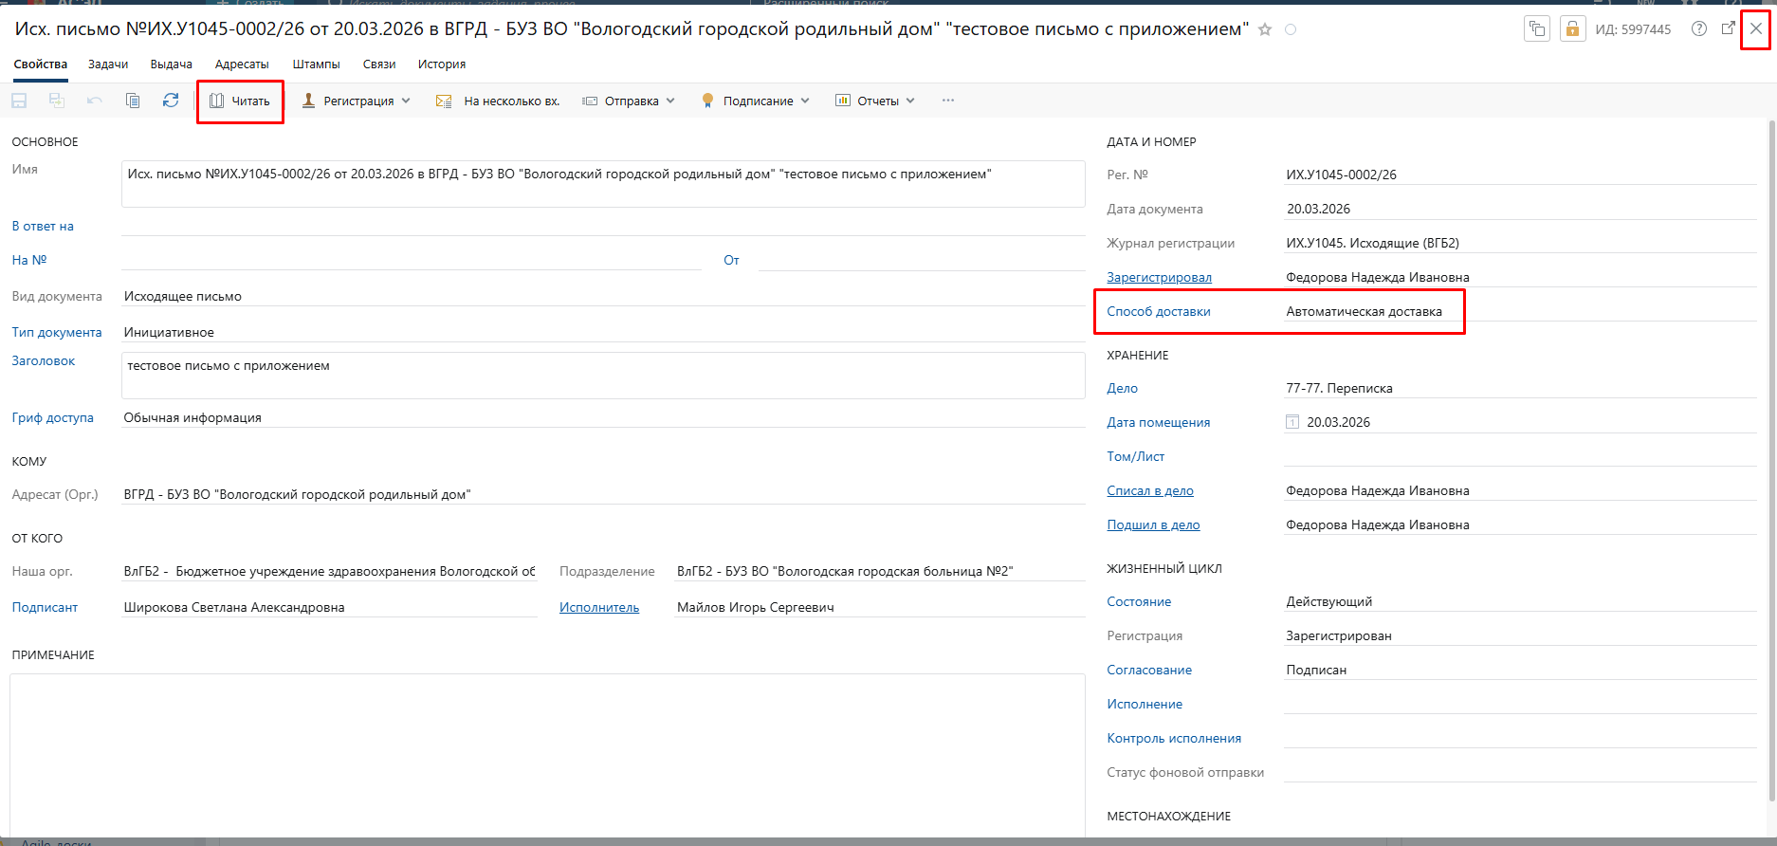The image size is (1777, 846).
Task: Open the Подписание dropdown
Action: 756,101
